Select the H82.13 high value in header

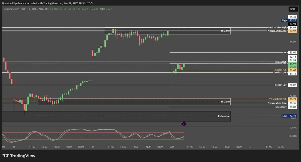(x=58, y=9)
